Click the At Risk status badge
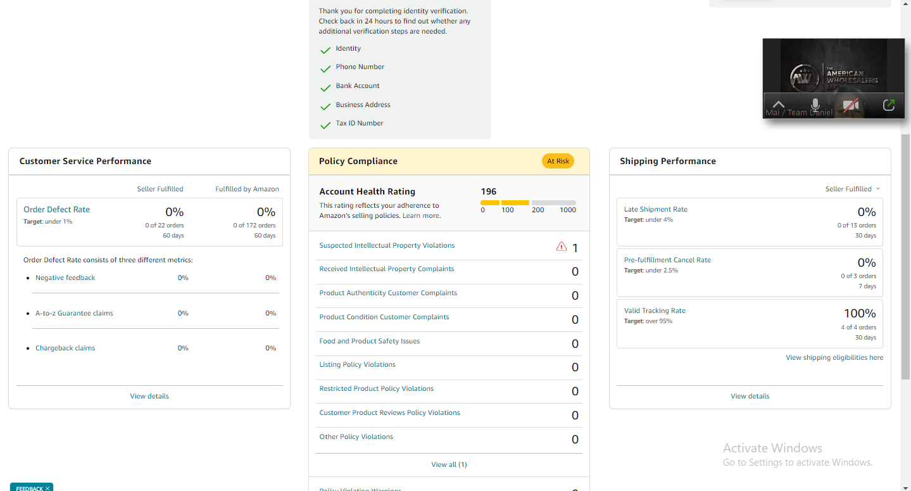Image resolution: width=911 pixels, height=491 pixels. click(558, 161)
